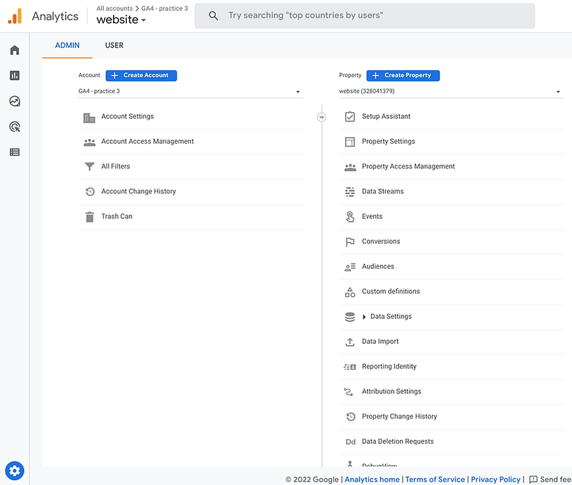
Task: Open the website property switcher in the header
Action: click(121, 20)
